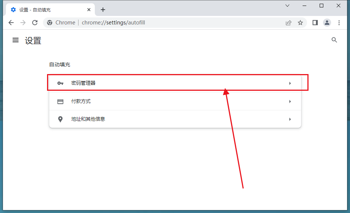
Task: Click the address bar URL chrome://settings/autofill
Action: point(113,23)
